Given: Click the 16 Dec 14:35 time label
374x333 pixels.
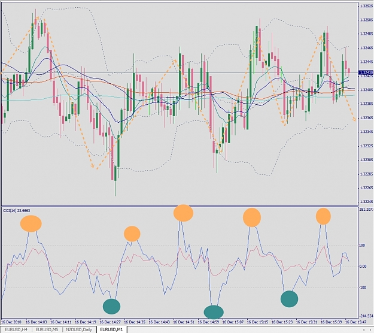Looking at the screenshot, I should click(135, 322).
